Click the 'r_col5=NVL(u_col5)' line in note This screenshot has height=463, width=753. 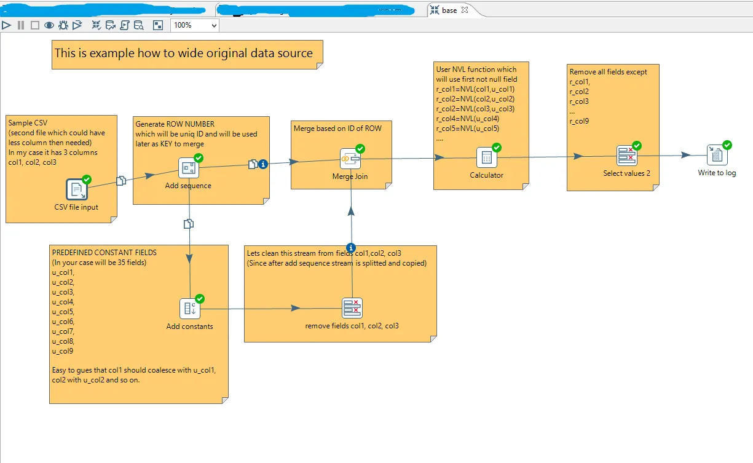tap(467, 129)
